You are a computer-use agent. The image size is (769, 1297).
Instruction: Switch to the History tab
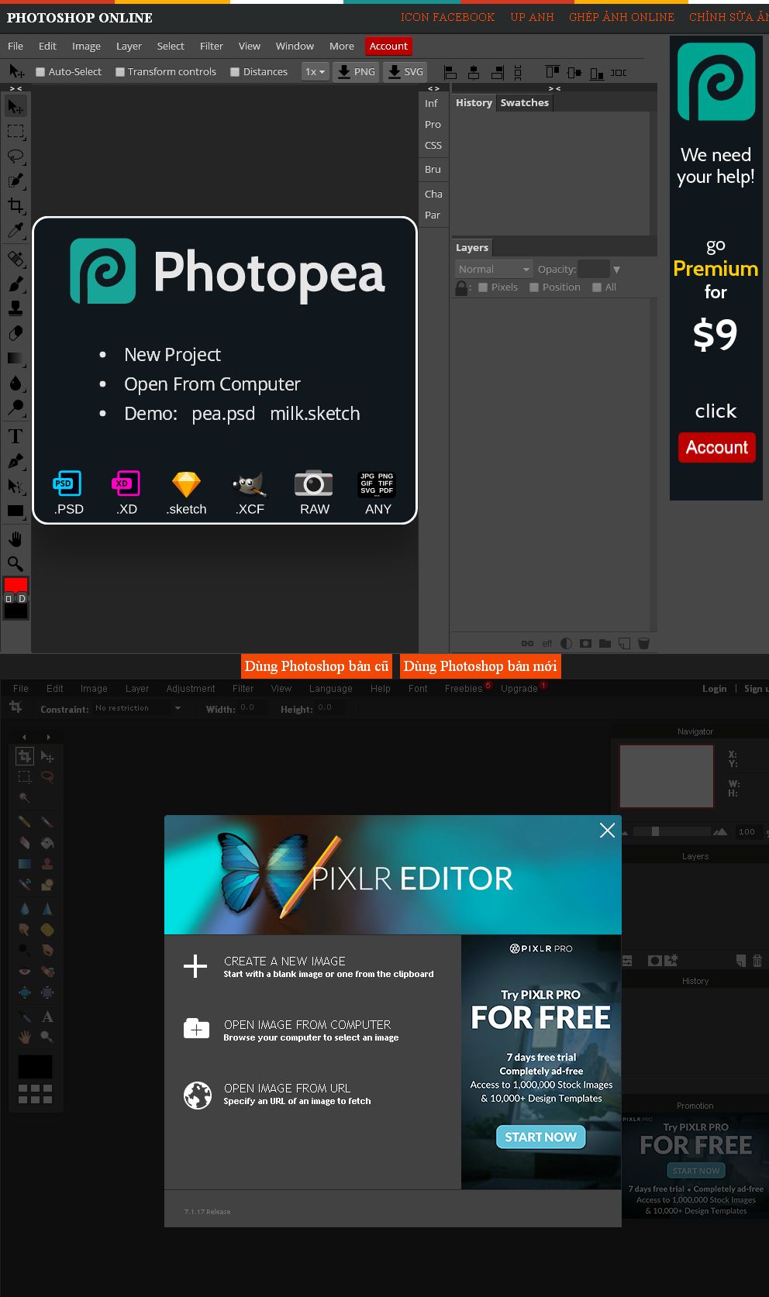pos(474,103)
